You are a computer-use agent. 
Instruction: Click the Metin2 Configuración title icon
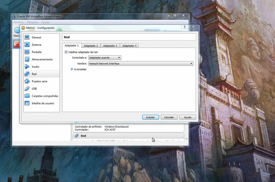coord(23,28)
